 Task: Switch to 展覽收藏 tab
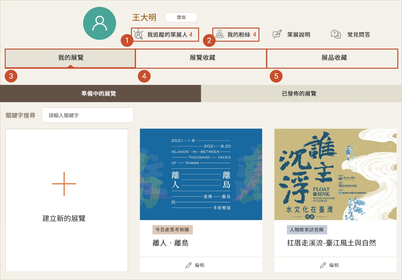201,58
